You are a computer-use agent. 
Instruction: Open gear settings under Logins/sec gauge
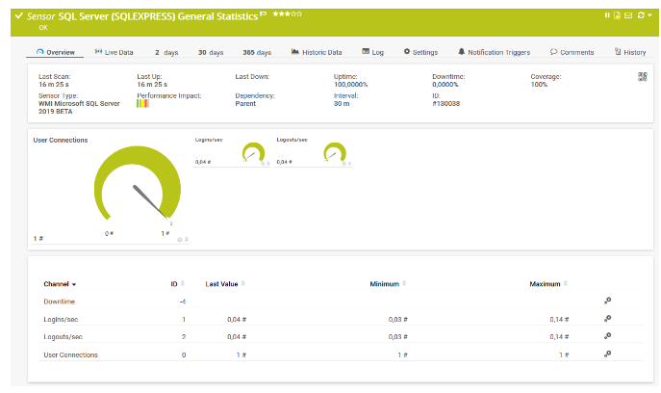[x=263, y=164]
